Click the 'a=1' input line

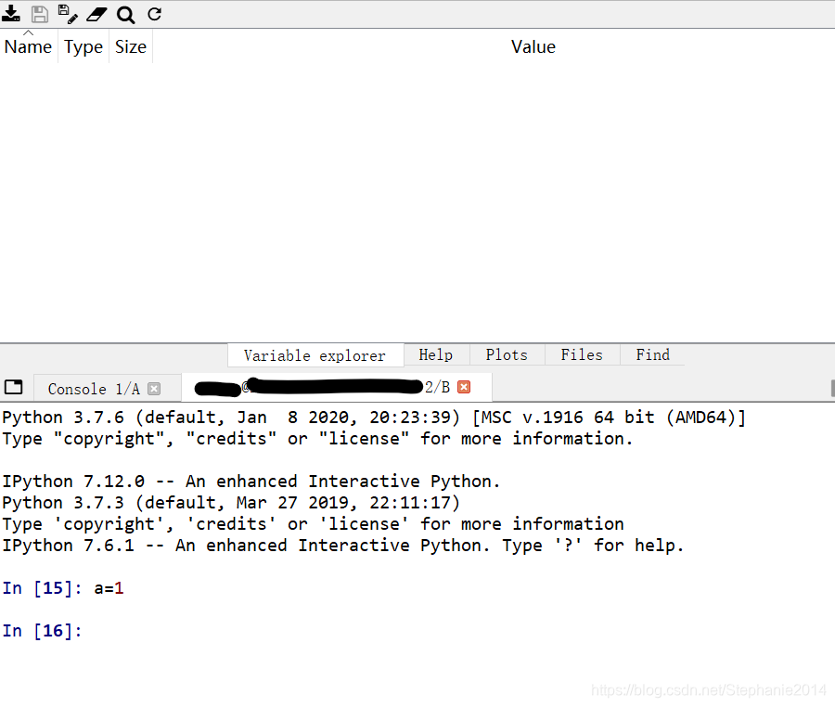pyautogui.click(x=109, y=588)
